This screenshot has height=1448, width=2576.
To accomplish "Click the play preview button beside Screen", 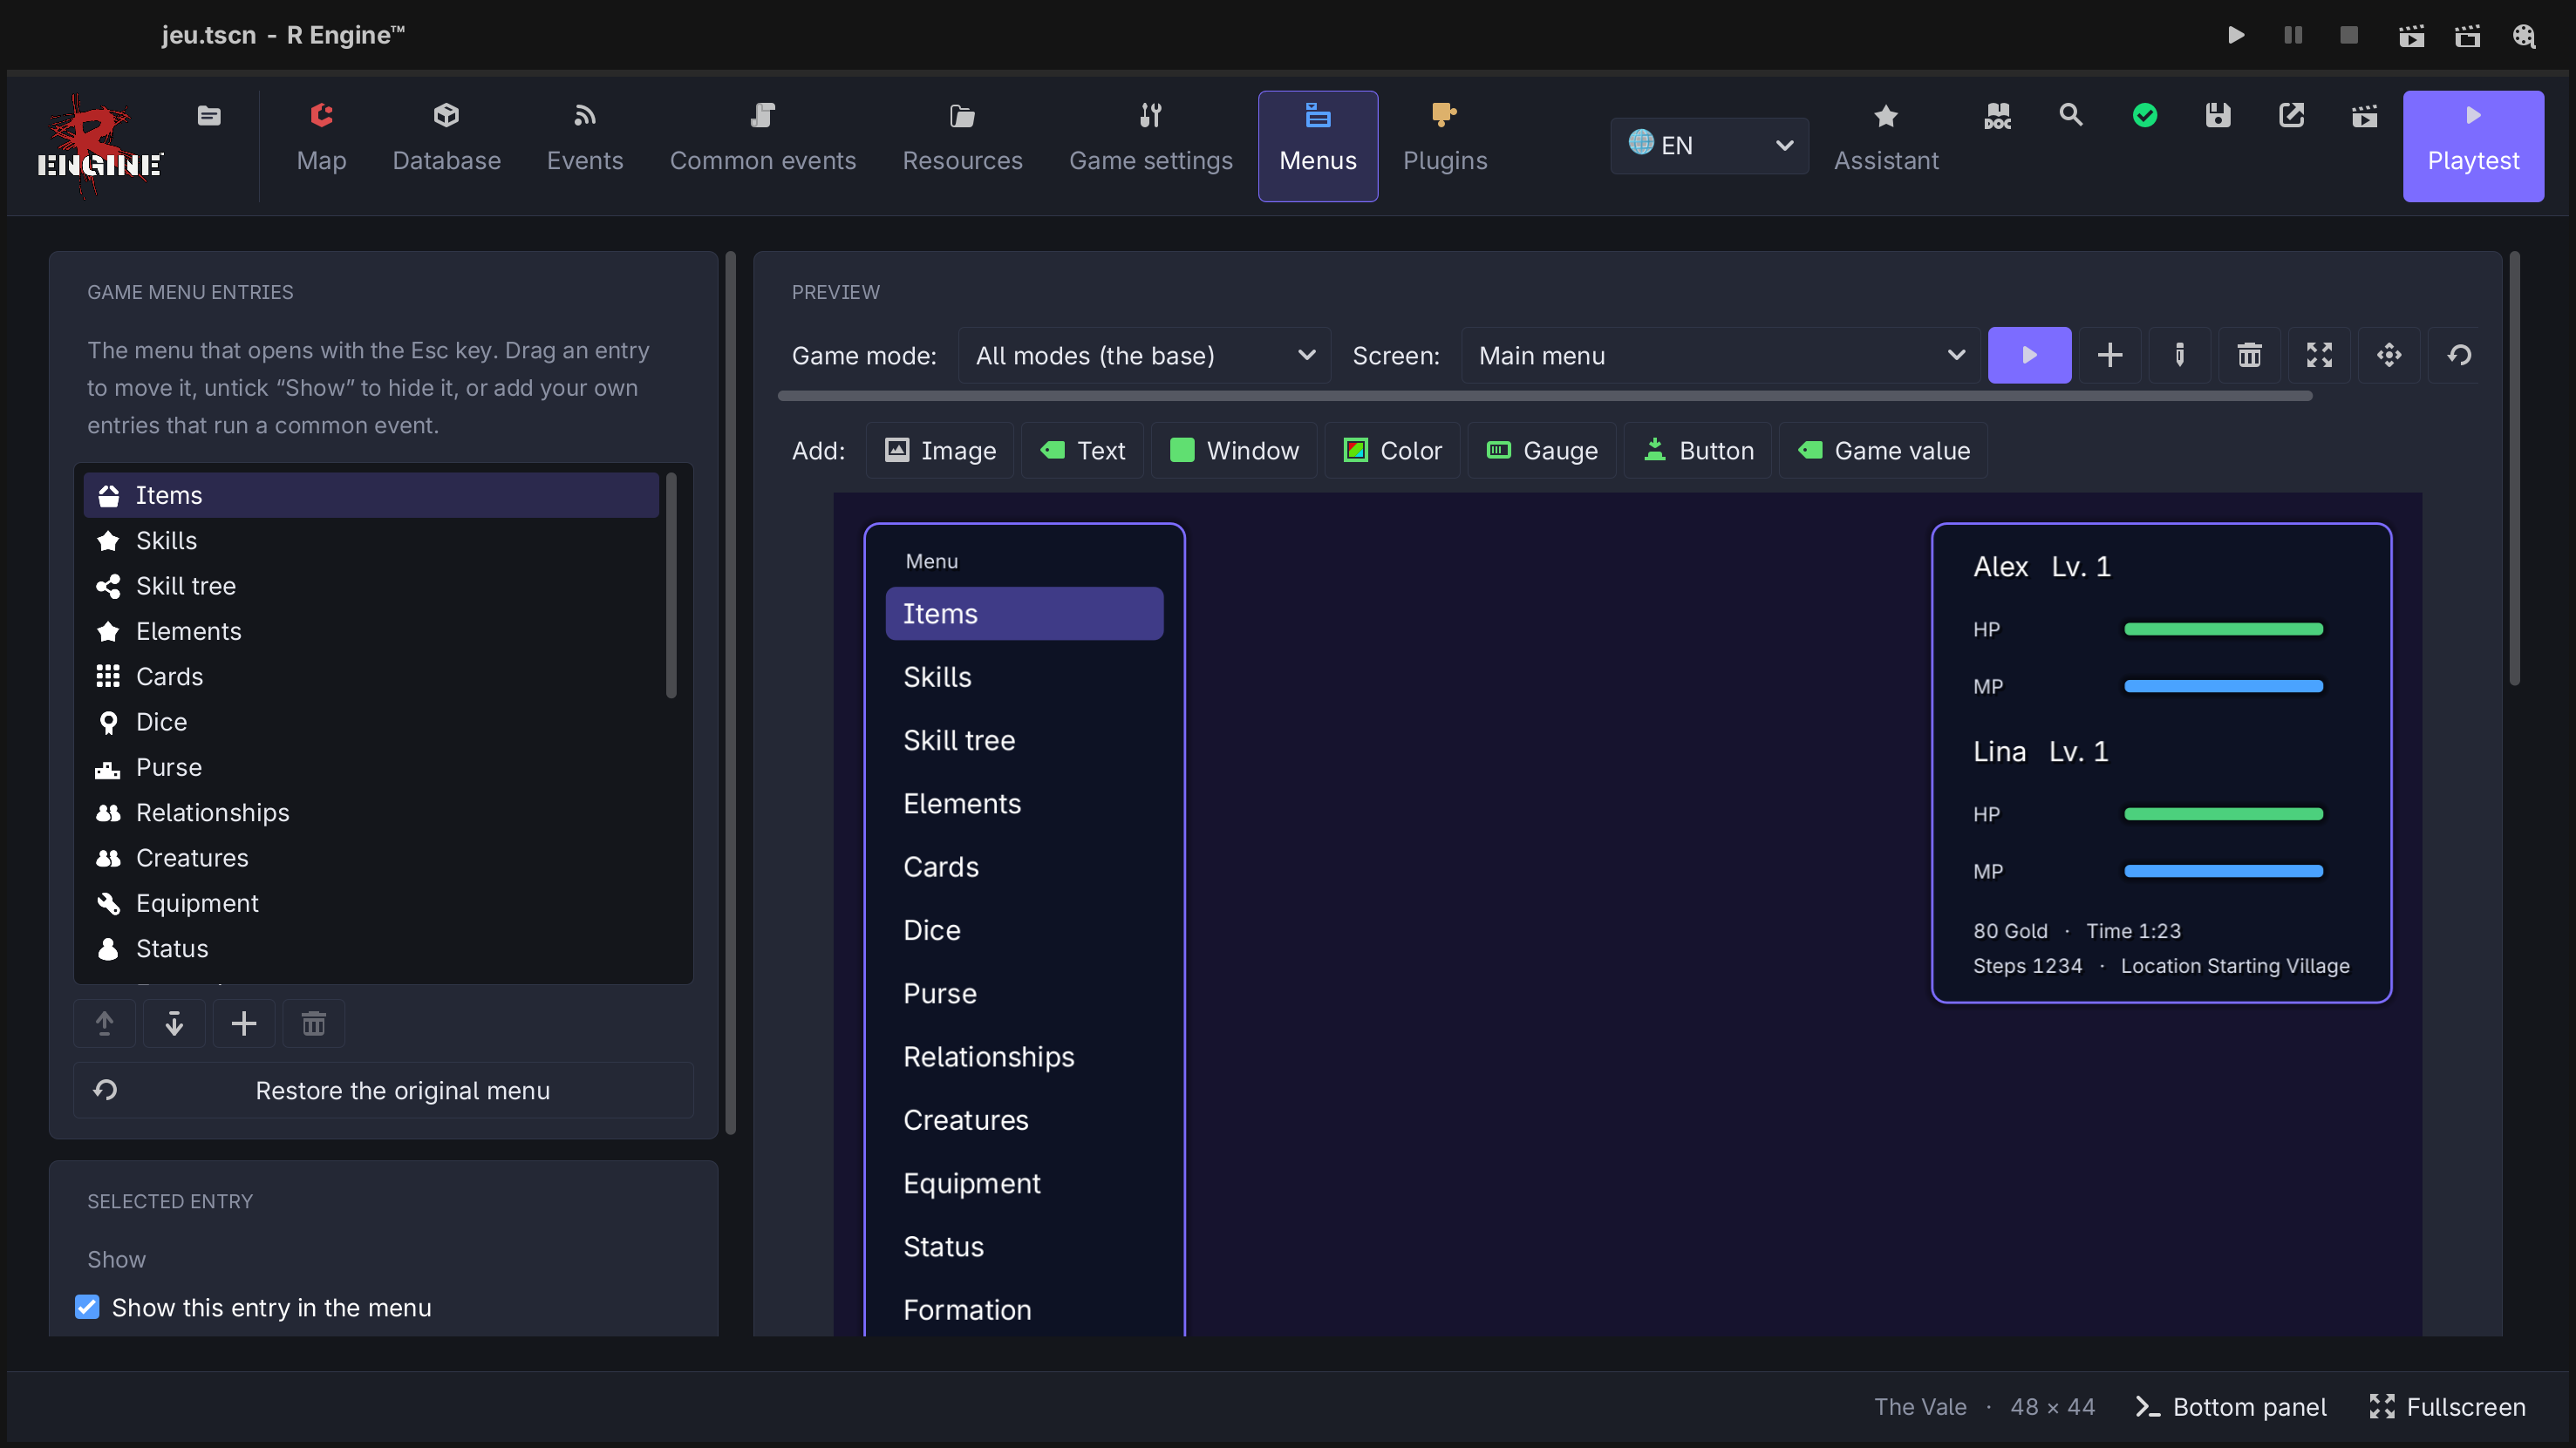I will click(x=2029, y=355).
